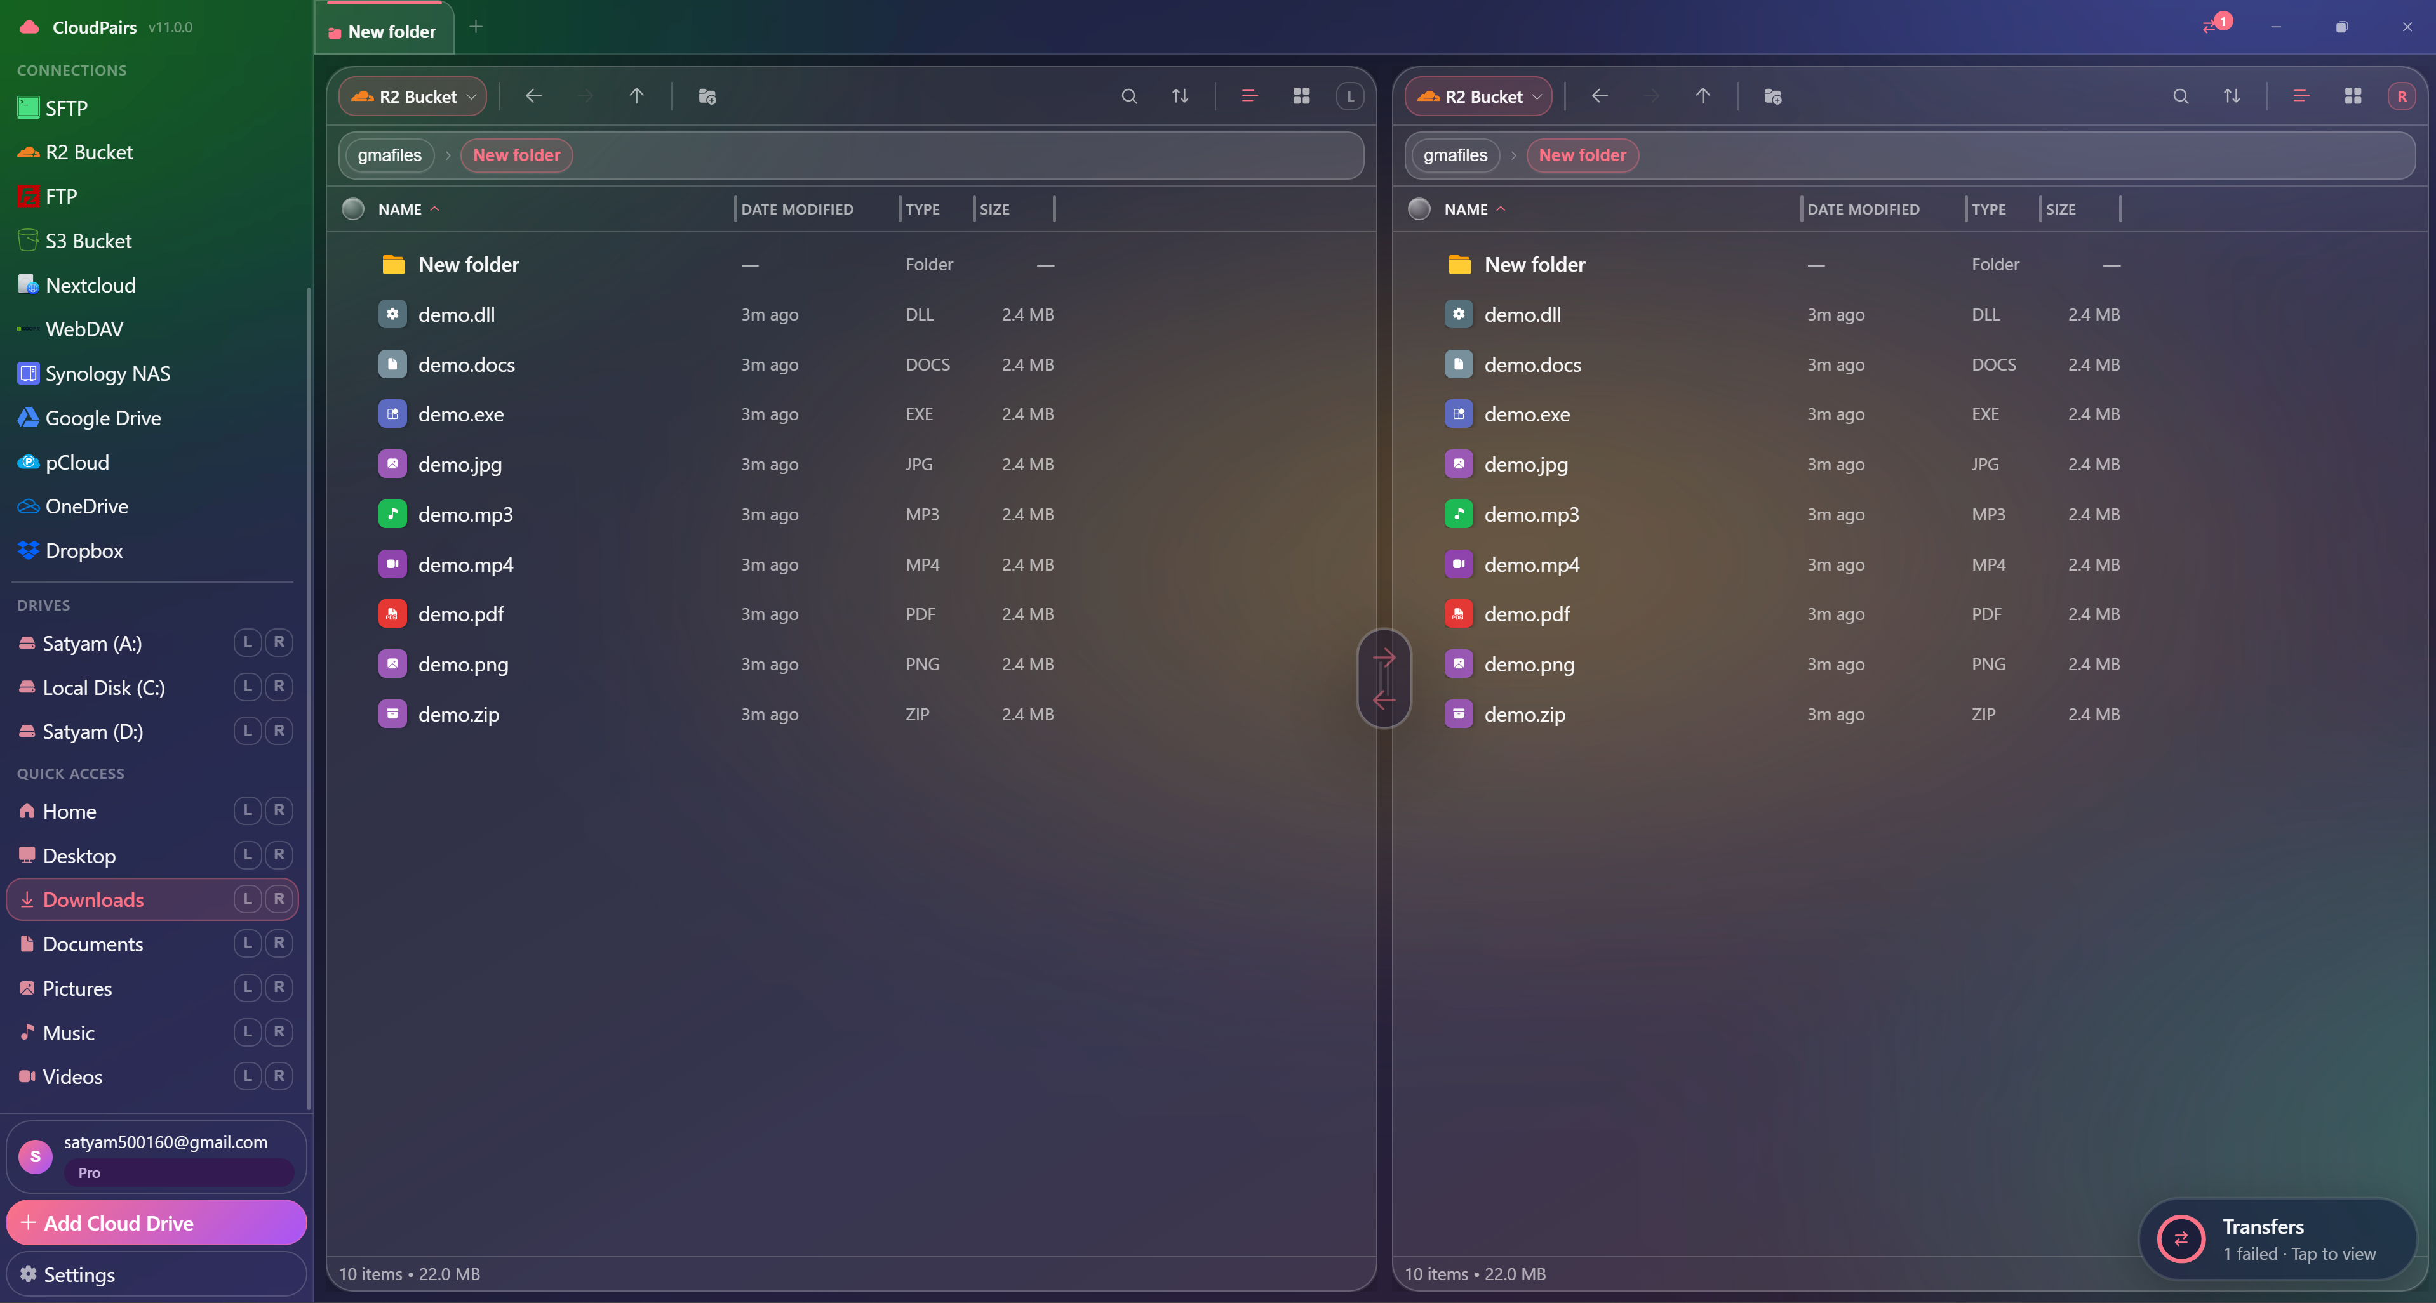The width and height of the screenshot is (2436, 1303).
Task: Create a new folder in the left pane
Action: (706, 96)
